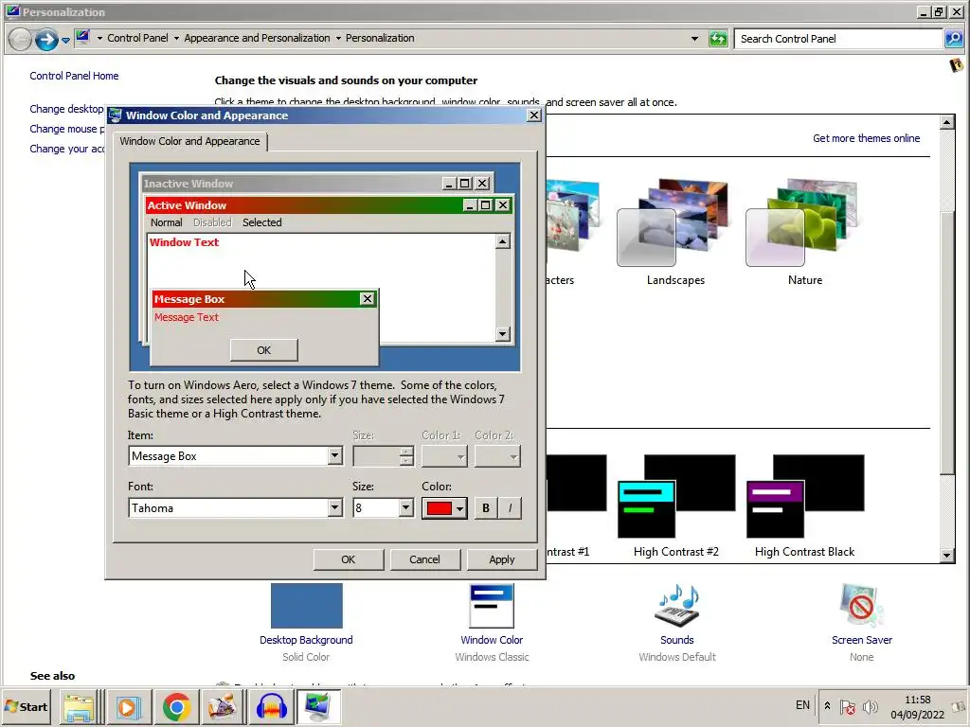This screenshot has height=727, width=970.
Task: Click Personalization taskbar button
Action: (318, 706)
